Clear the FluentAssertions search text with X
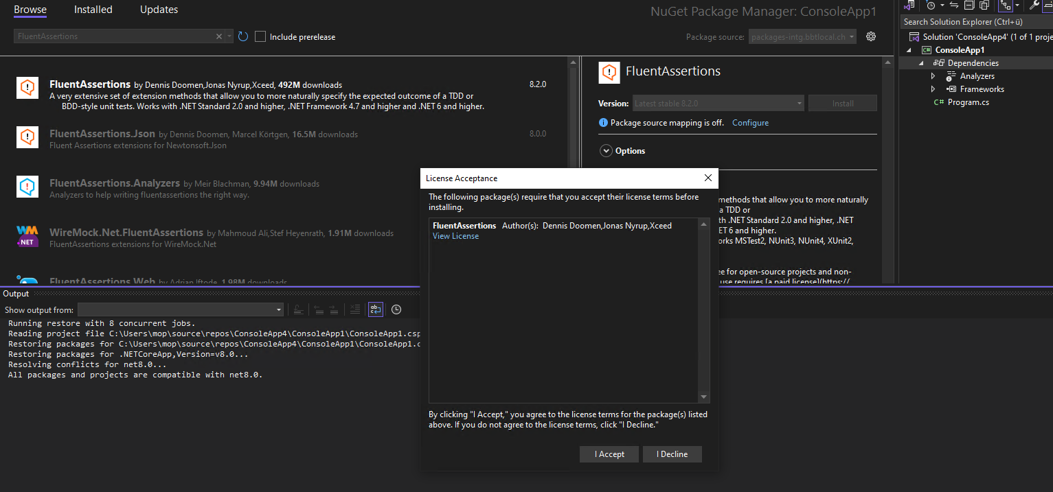Image resolution: width=1053 pixels, height=492 pixels. click(x=219, y=36)
